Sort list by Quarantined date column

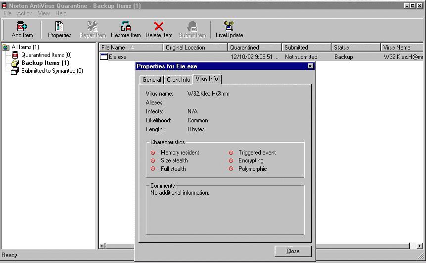(x=254, y=48)
